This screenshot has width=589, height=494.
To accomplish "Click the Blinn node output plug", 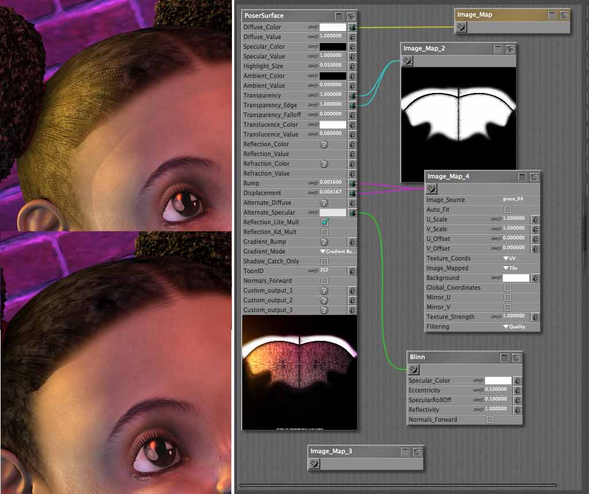I will click(414, 369).
